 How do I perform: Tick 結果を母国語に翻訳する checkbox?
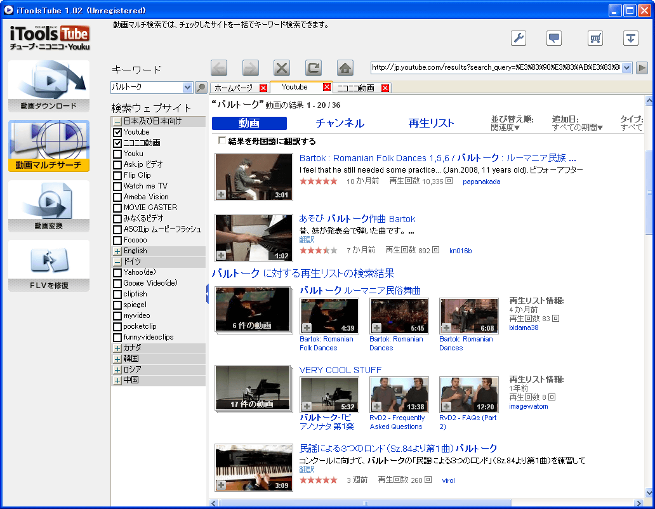click(x=222, y=141)
